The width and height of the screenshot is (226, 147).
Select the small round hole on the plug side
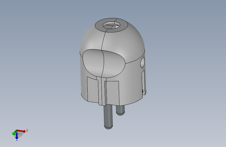tap(143, 63)
